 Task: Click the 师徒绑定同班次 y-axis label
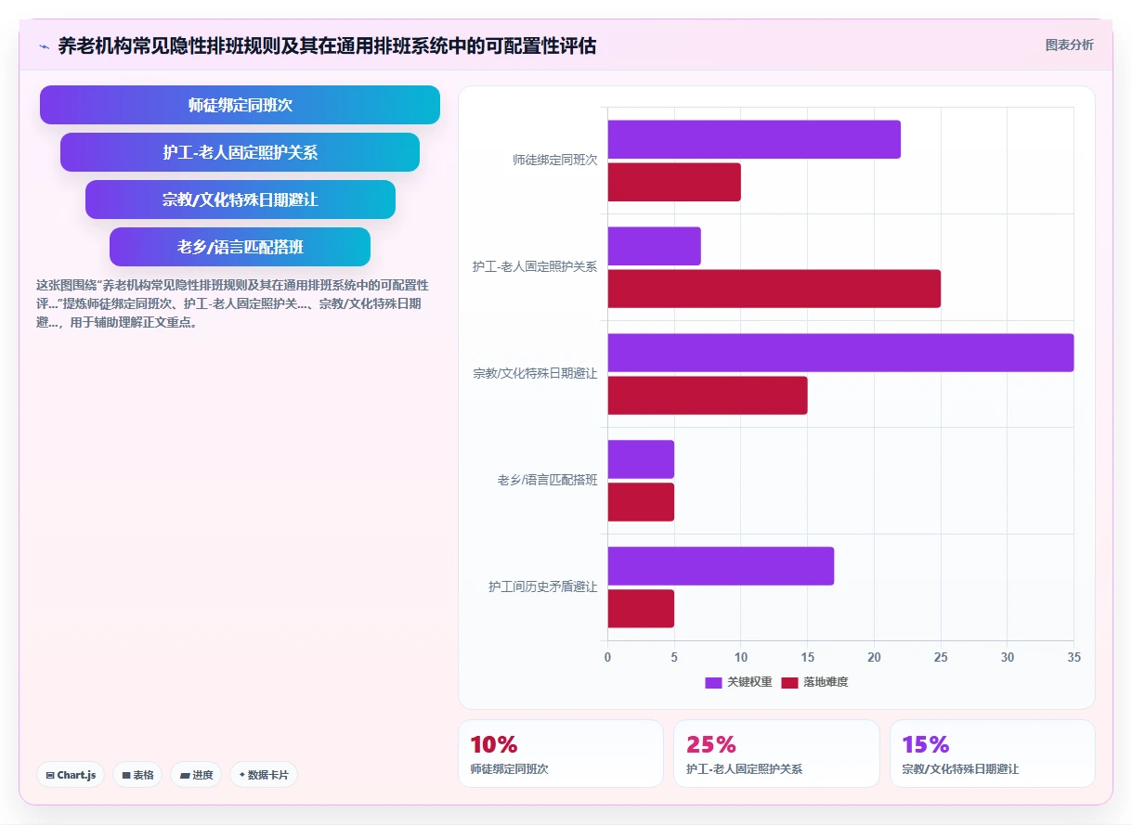pos(554,160)
